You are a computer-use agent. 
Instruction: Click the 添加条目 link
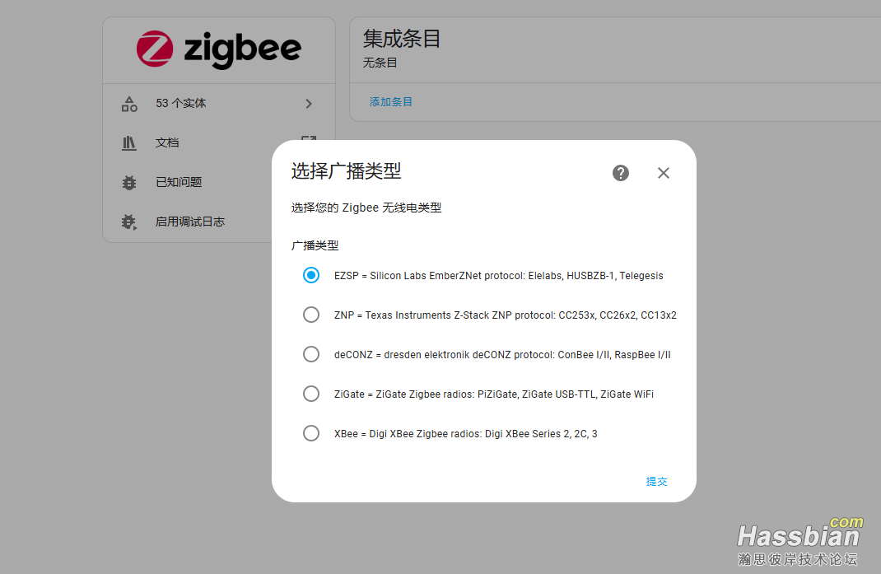390,102
